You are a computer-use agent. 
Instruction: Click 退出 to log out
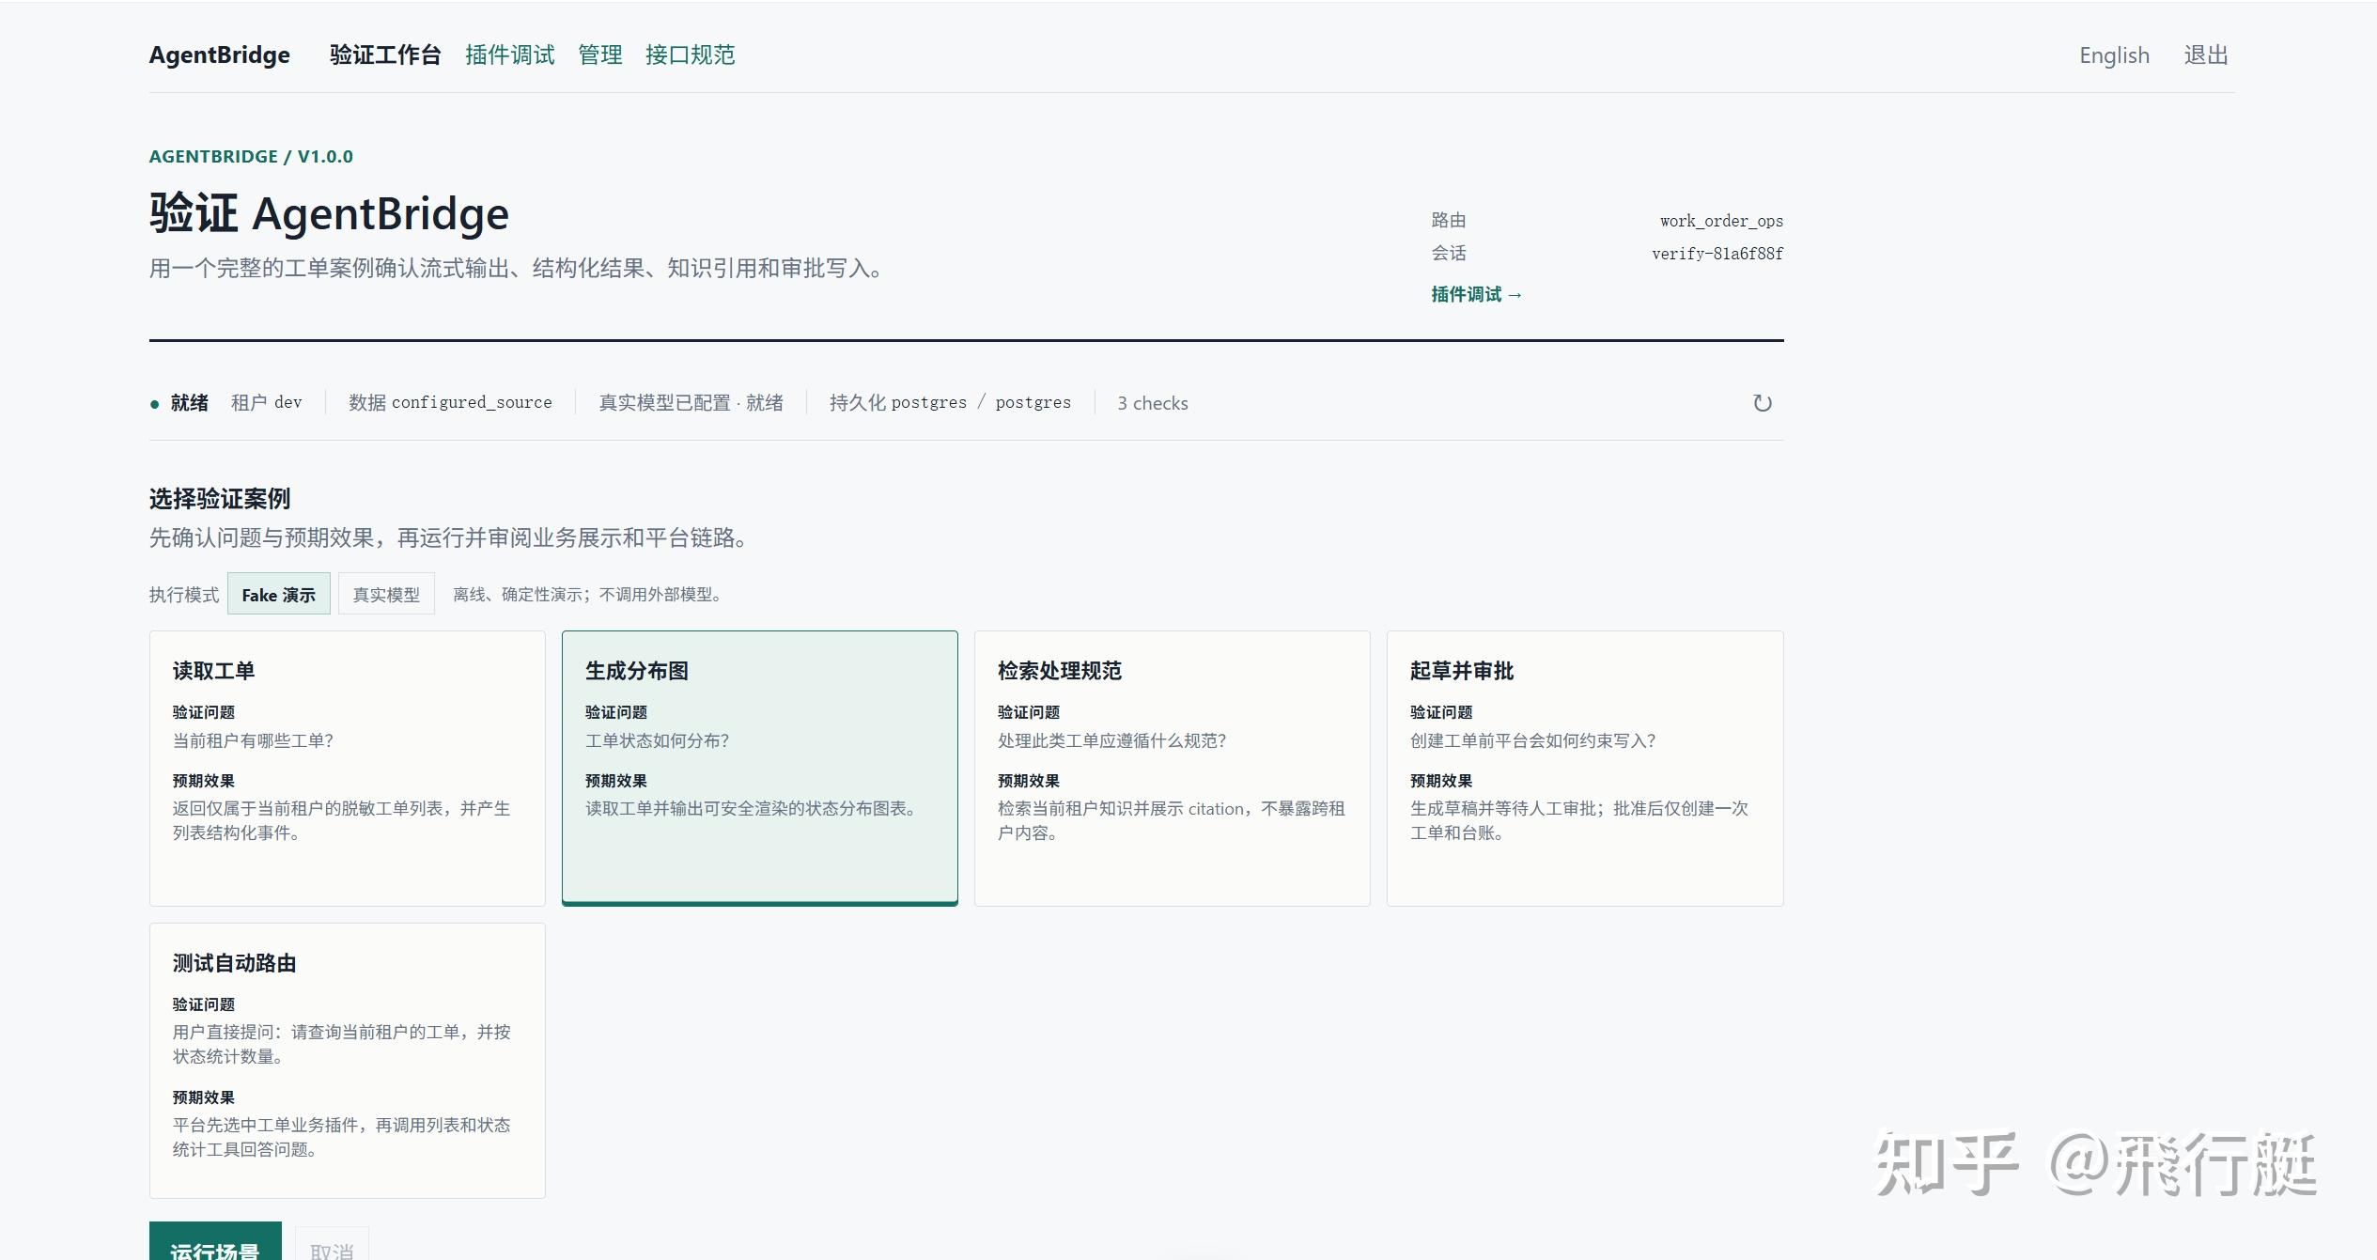pos(2206,55)
